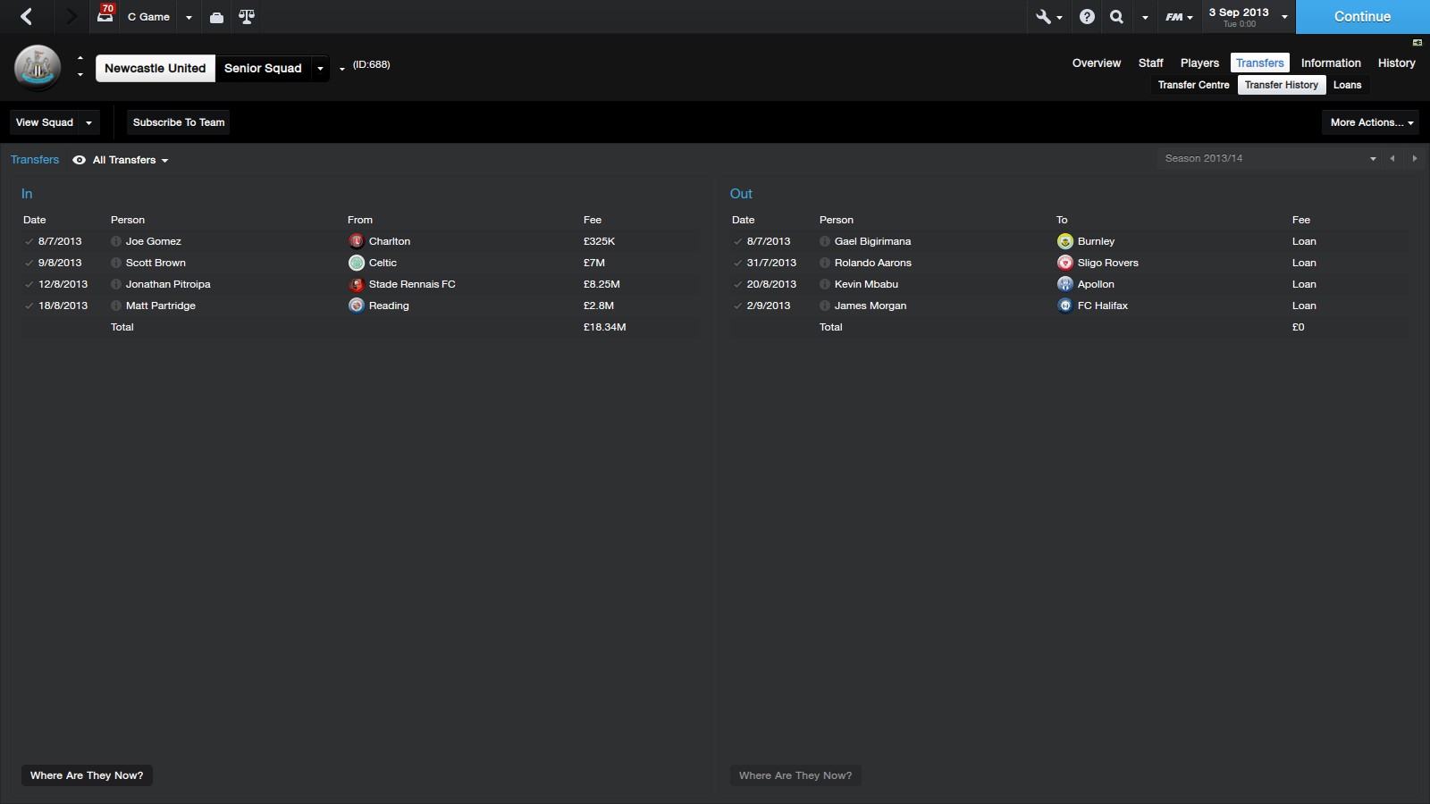Click the back navigation arrow
Screen dimensions: 1430x804
coord(27,16)
